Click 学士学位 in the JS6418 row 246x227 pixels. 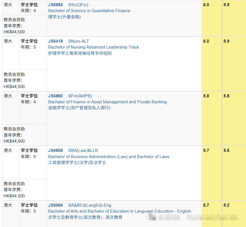click(29, 41)
